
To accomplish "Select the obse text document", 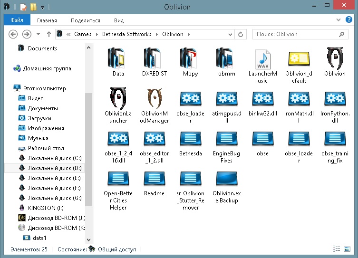I will click(262, 143).
